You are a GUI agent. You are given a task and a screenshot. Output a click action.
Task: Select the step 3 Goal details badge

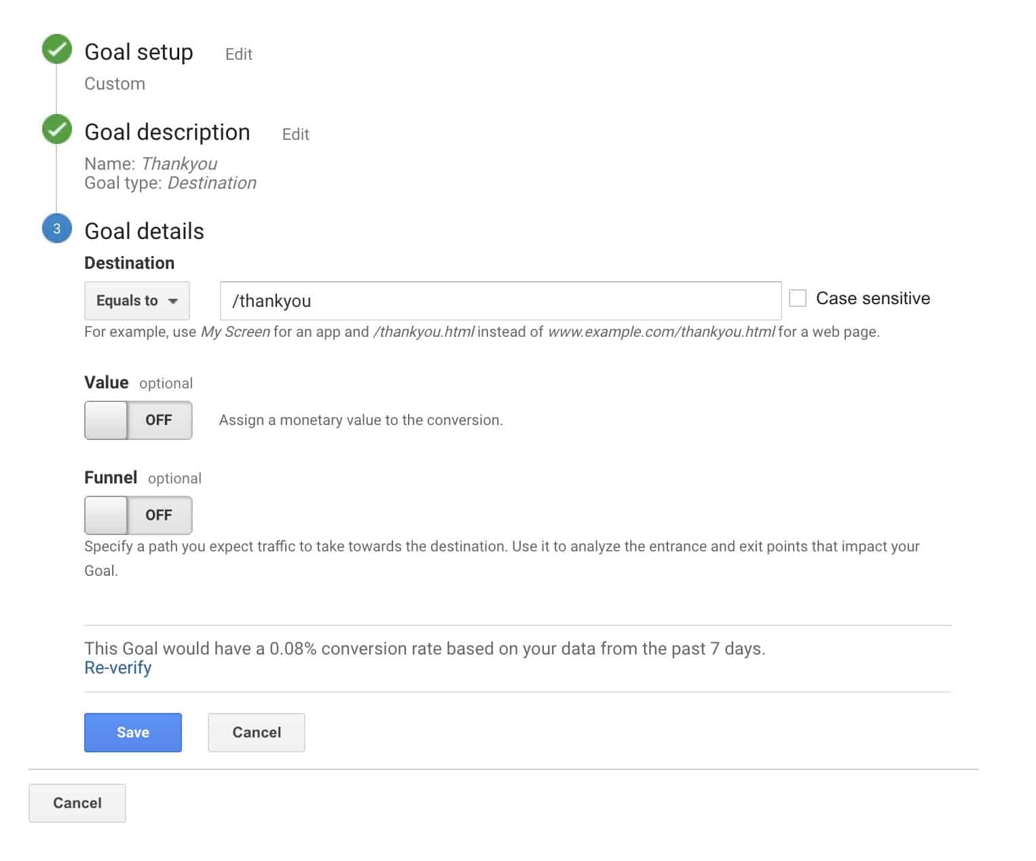pyautogui.click(x=57, y=229)
